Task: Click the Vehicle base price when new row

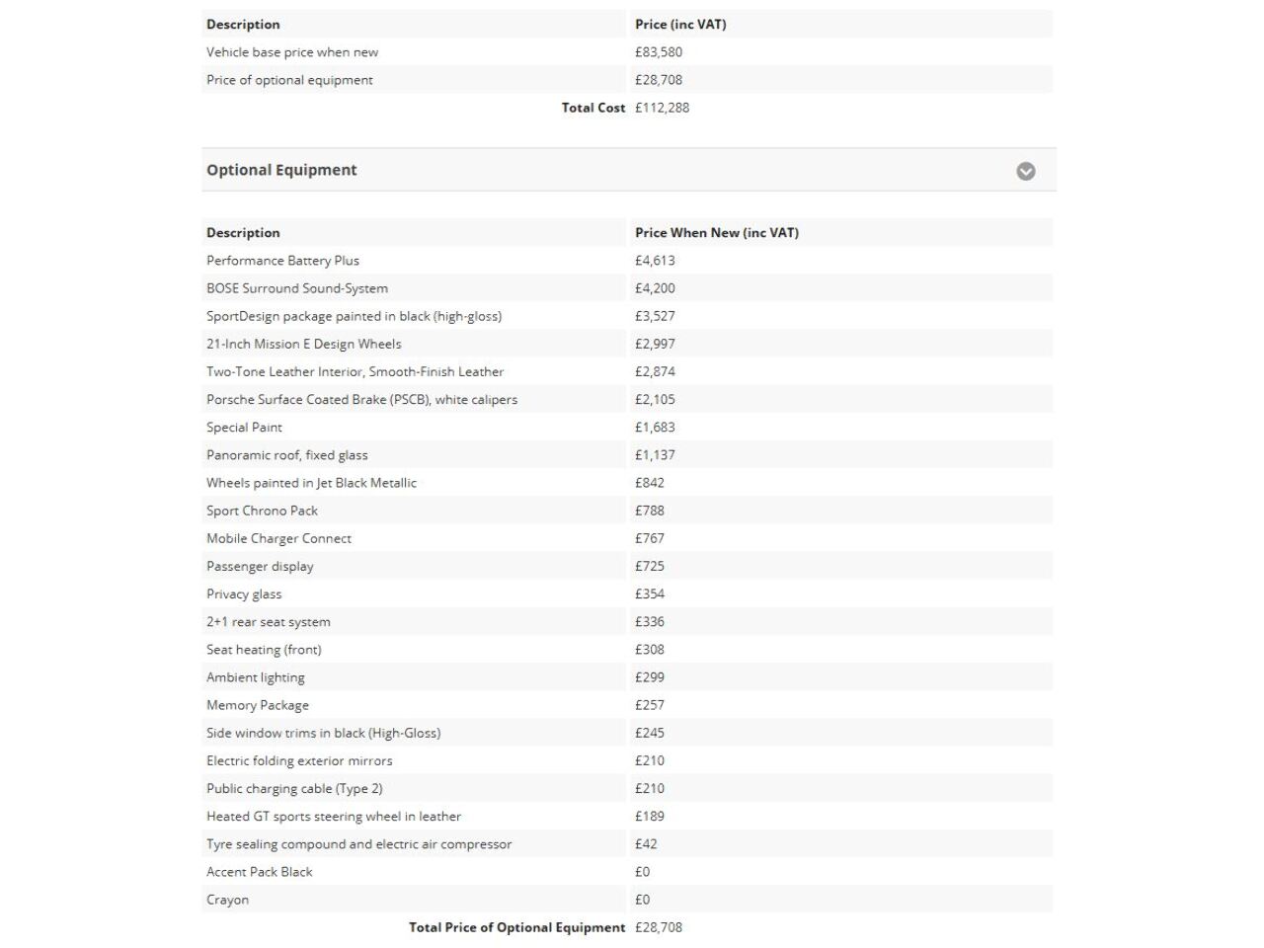Action: pyautogui.click(x=292, y=52)
